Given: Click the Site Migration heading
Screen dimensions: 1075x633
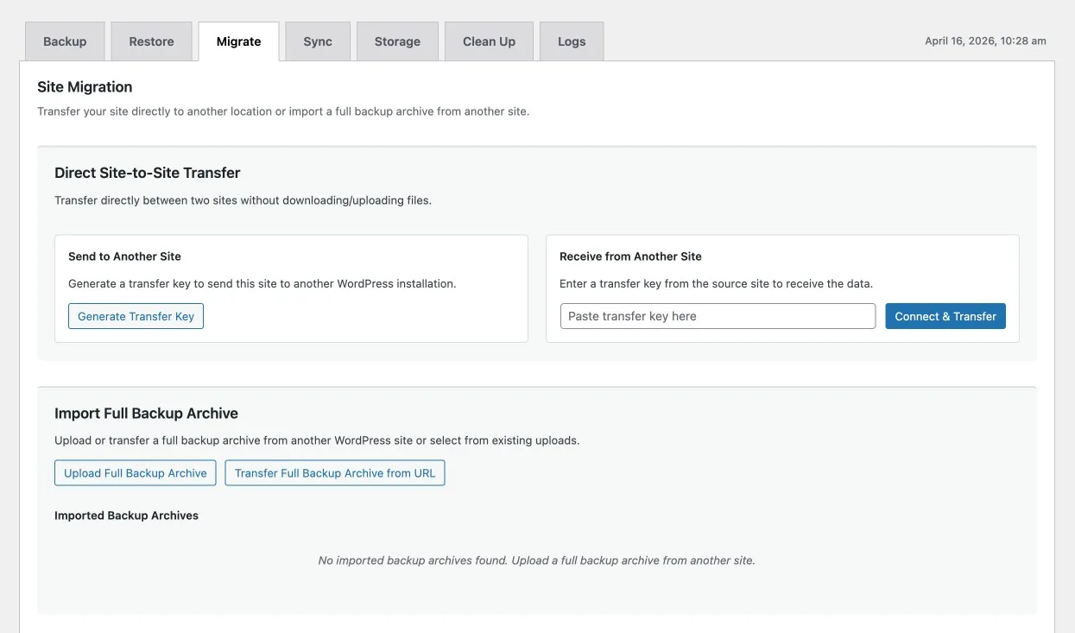Looking at the screenshot, I should coord(85,87).
